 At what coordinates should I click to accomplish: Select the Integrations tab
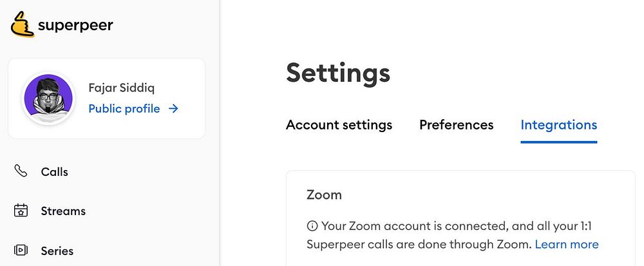tap(558, 125)
